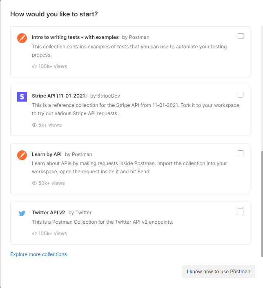Click the Intro to writing tests - with examples title
This screenshot has width=263, height=288.
click(x=75, y=37)
